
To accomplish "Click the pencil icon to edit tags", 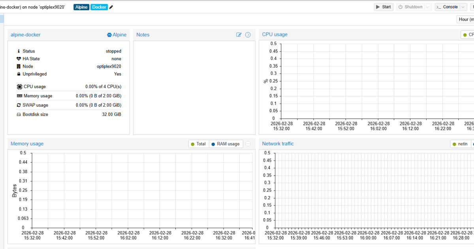I will pos(111,7).
